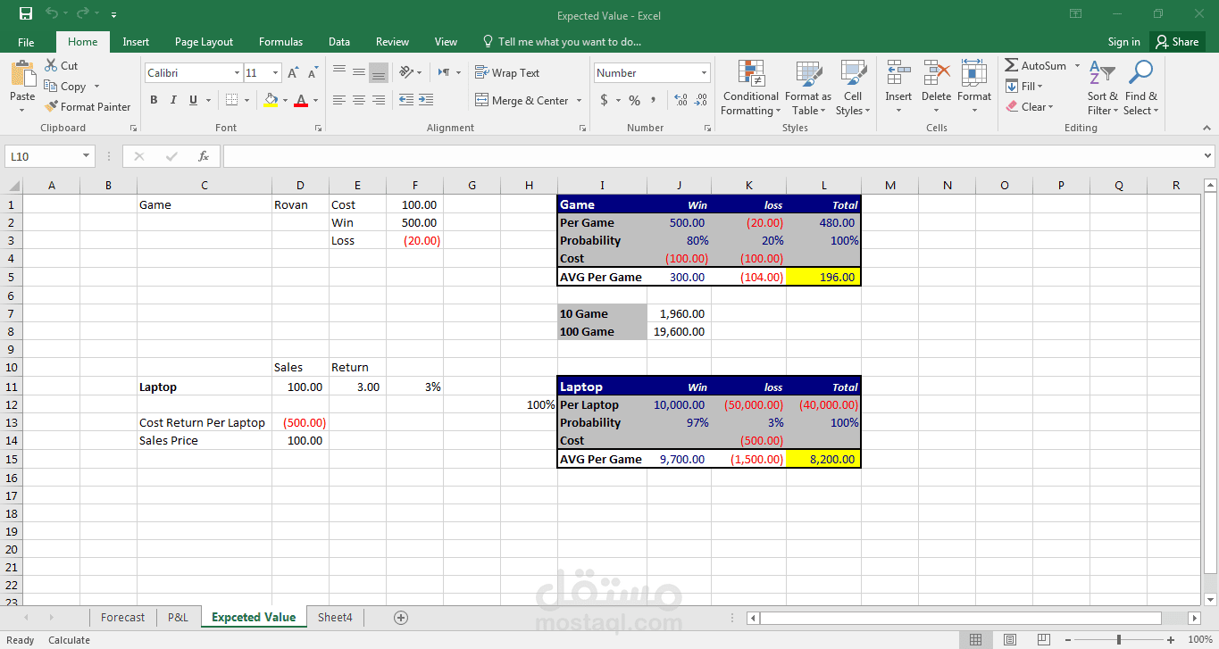Viewport: 1219px width, 649px height.
Task: Click the Find & Select icon
Action: pos(1140,87)
